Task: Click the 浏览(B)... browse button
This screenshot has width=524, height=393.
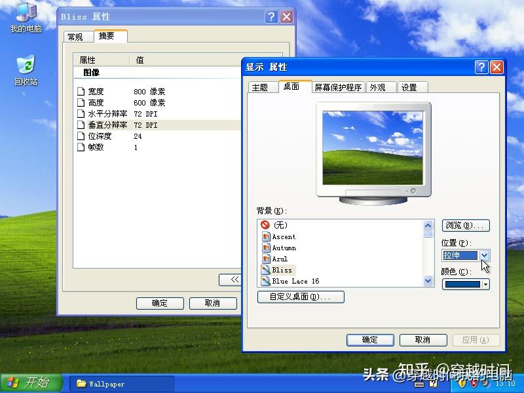Action: (x=466, y=225)
